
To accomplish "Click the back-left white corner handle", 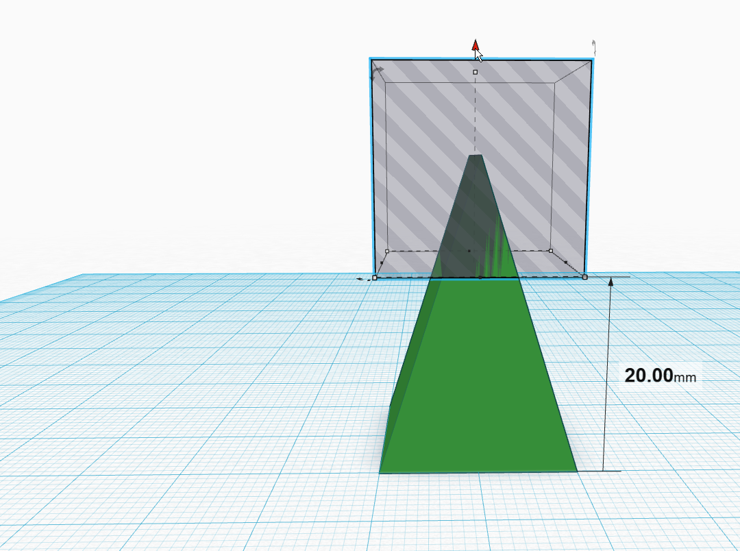I will tap(387, 252).
